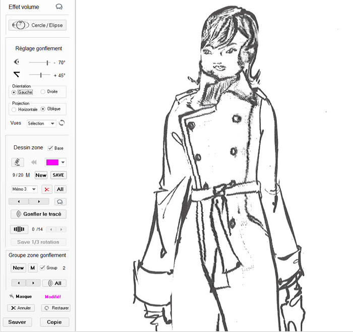Click the refresh icon next to Vues

tap(63, 123)
